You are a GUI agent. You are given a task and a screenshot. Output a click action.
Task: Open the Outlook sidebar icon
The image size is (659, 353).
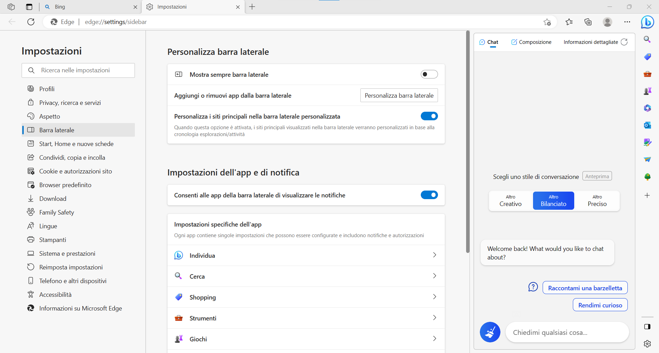tap(647, 125)
